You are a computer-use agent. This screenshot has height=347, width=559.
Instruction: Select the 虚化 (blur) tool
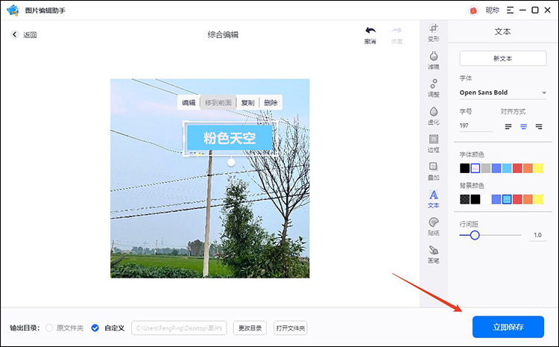tap(434, 115)
